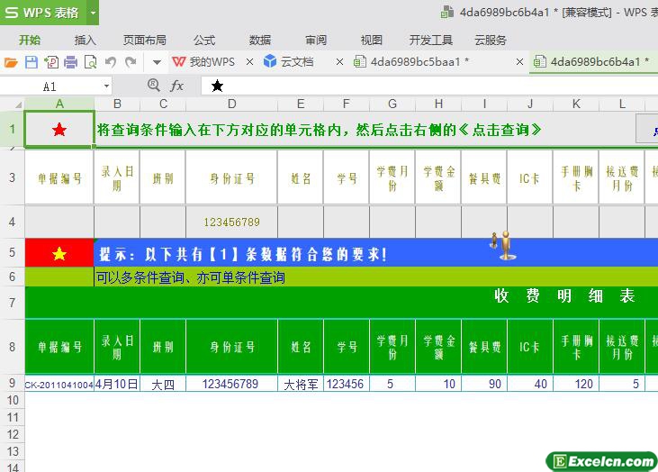The width and height of the screenshot is (658, 472).
Task: Open the 公式 ribbon tab
Action: [x=204, y=40]
